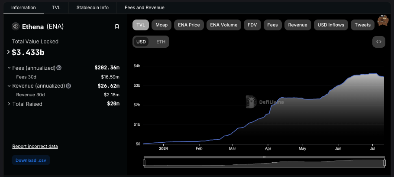Click the $4b y-axis label
Viewport: 394px width, 177px height.
137,66
